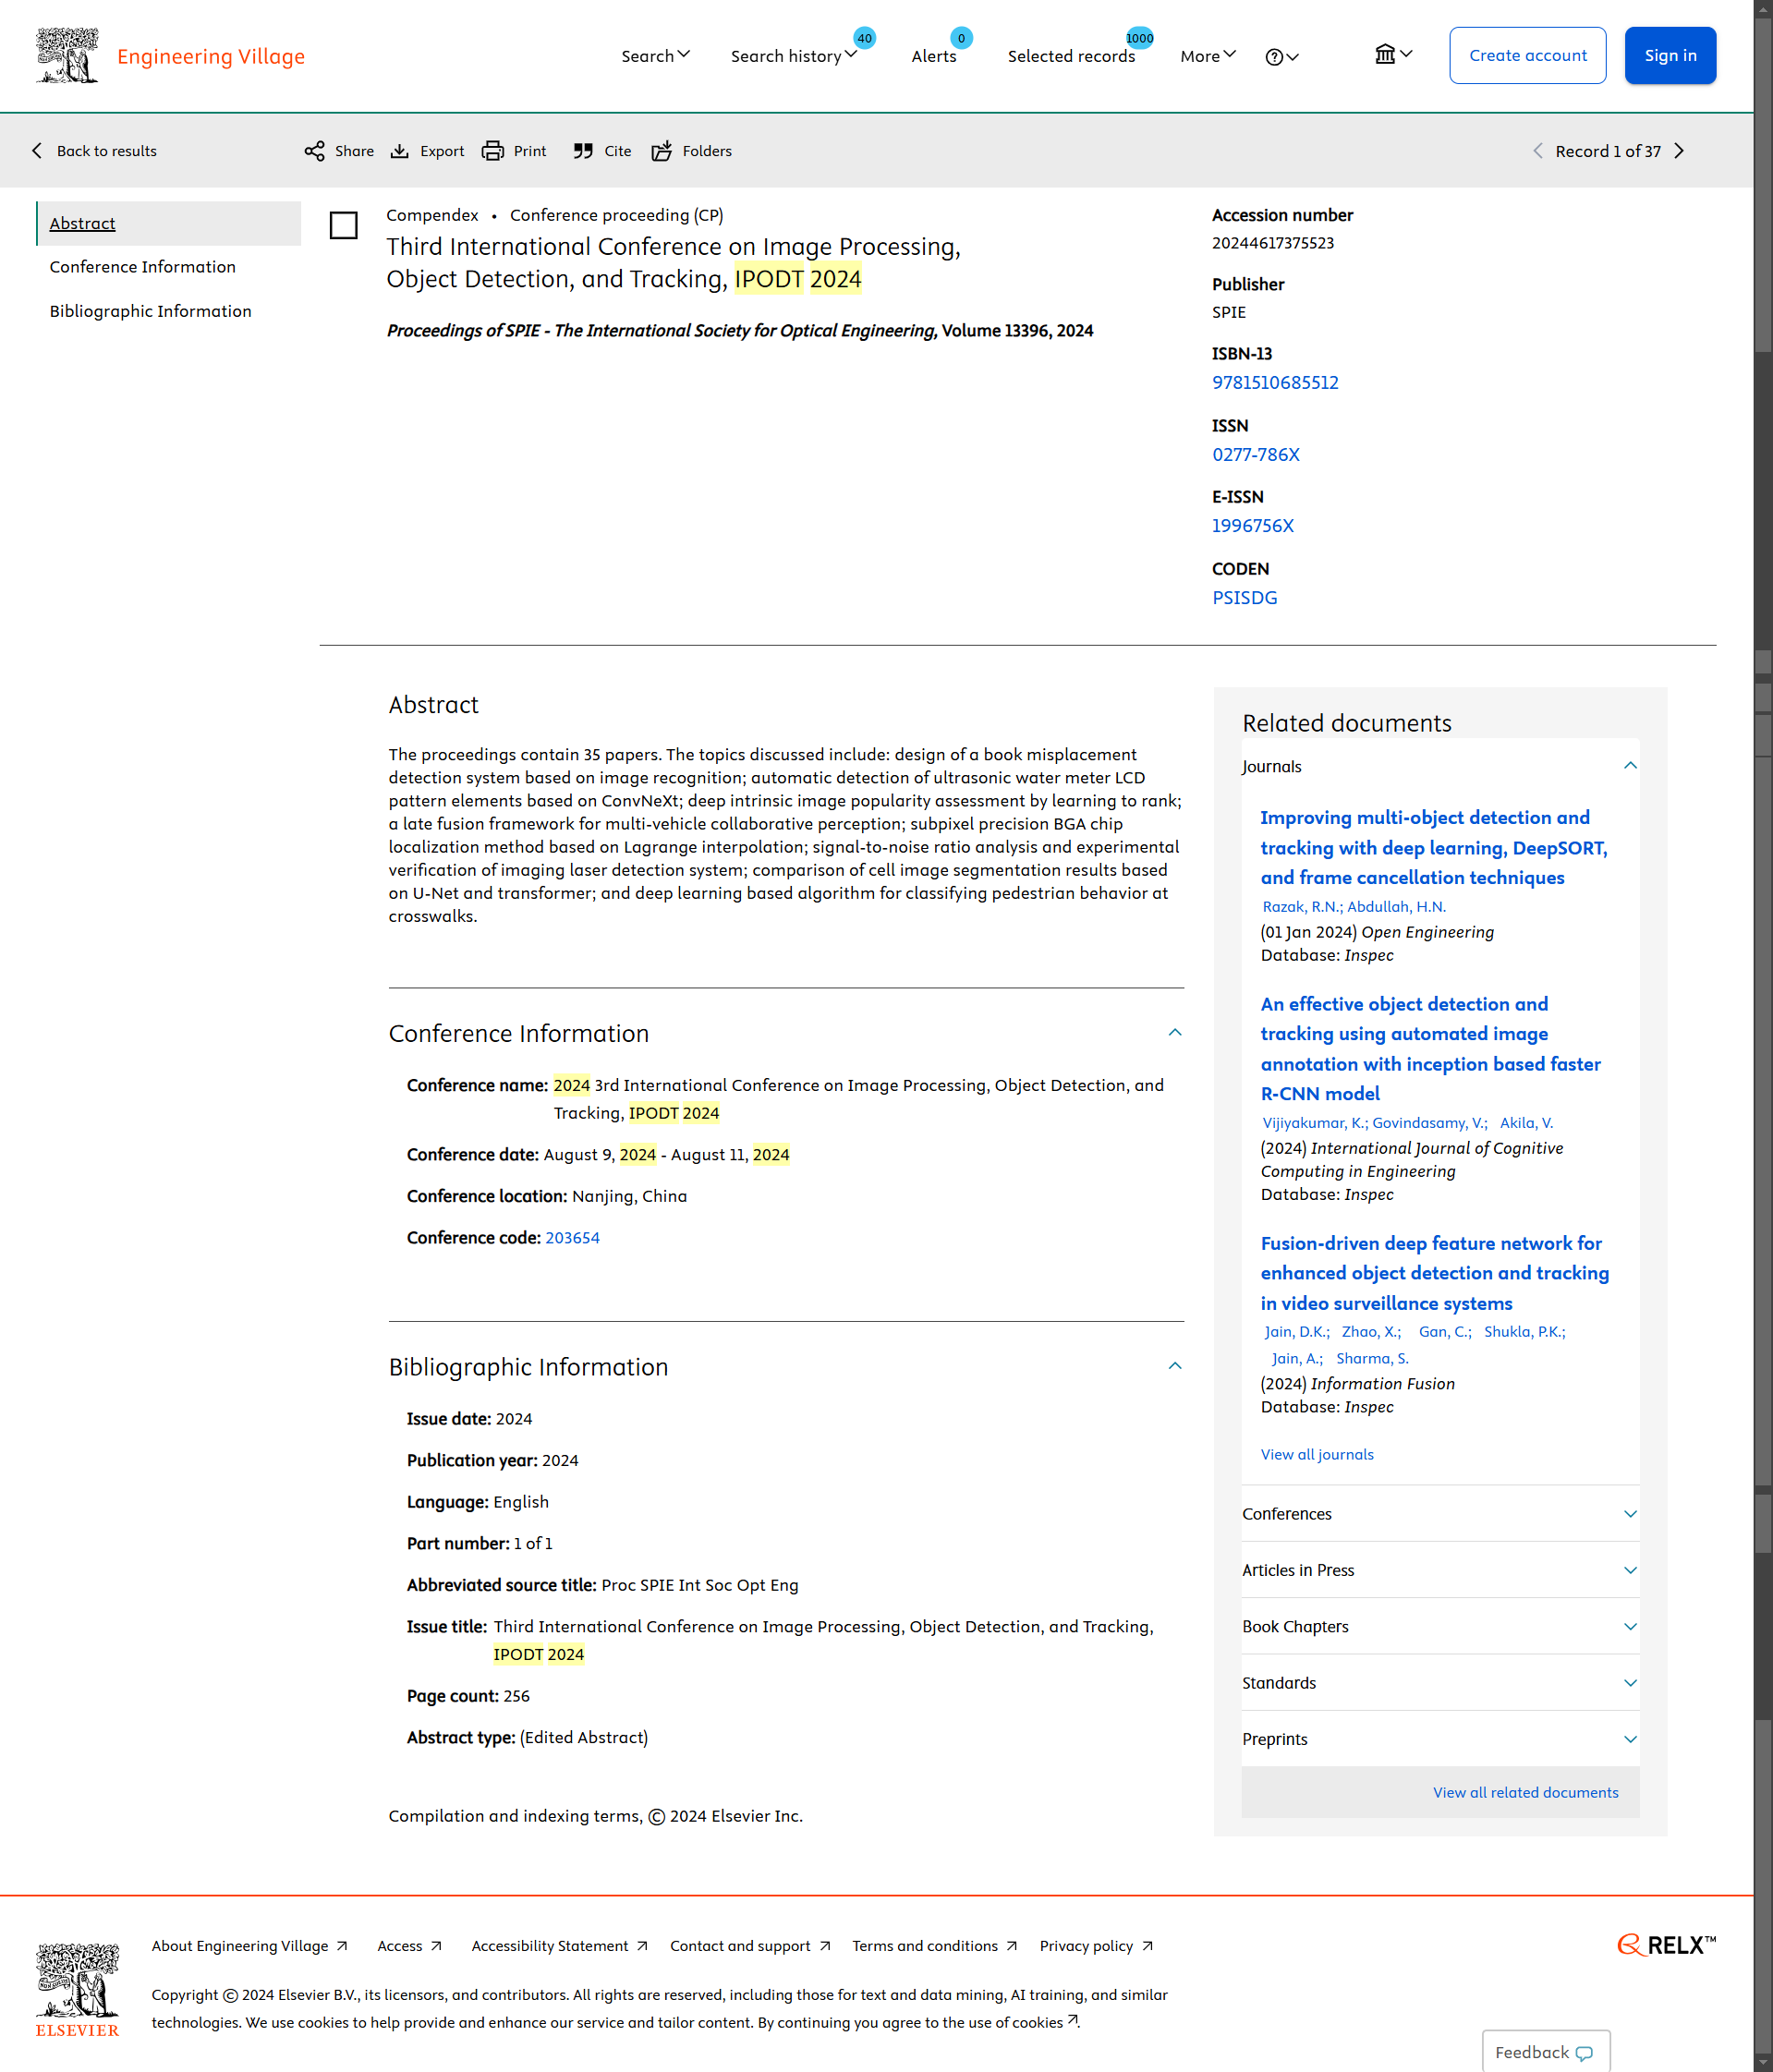Screen dimensions: 1773x2072
Task: Open the More dropdown menu
Action: pyautogui.click(x=1208, y=56)
